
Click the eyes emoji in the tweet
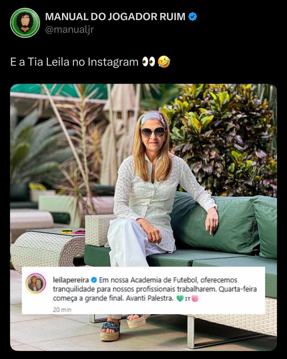click(149, 62)
